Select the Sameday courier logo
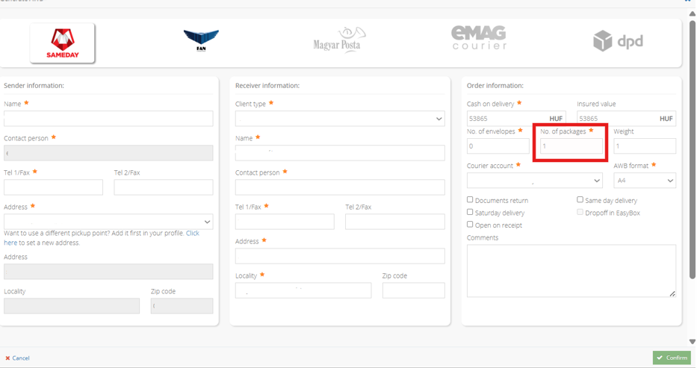The height and width of the screenshot is (368, 697). (x=62, y=43)
